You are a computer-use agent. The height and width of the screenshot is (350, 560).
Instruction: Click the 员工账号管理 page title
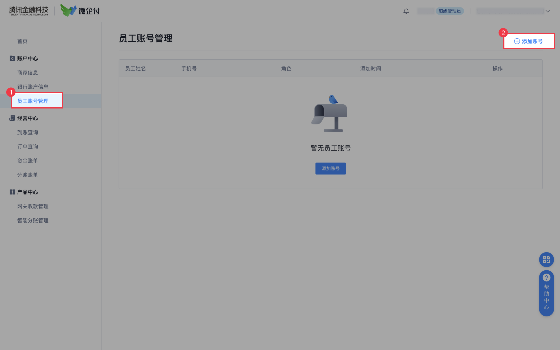[x=146, y=38]
